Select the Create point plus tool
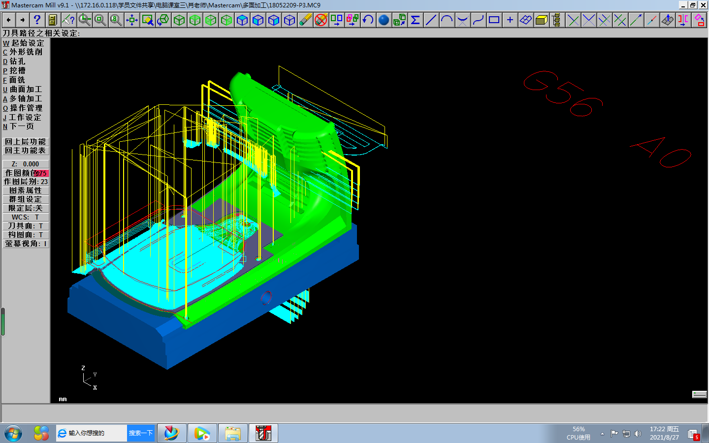The height and width of the screenshot is (443, 709). pyautogui.click(x=510, y=20)
